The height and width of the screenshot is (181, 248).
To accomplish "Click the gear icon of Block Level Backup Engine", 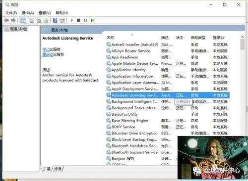I will tap(109, 139).
